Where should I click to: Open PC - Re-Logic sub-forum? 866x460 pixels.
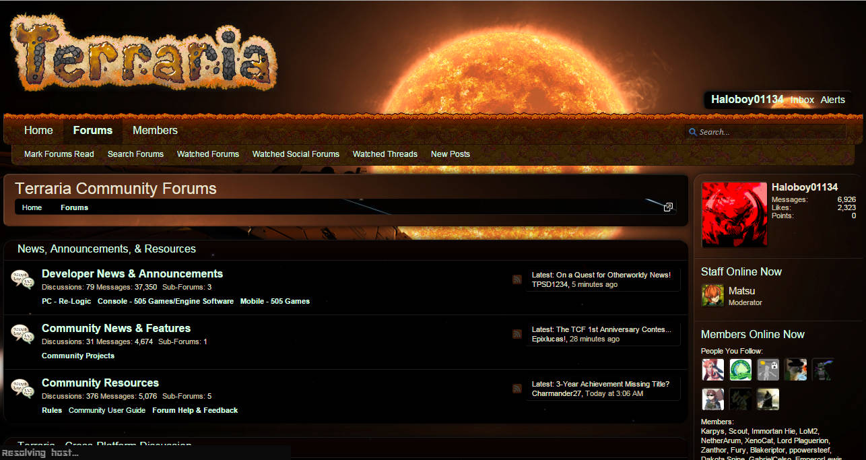(66, 302)
